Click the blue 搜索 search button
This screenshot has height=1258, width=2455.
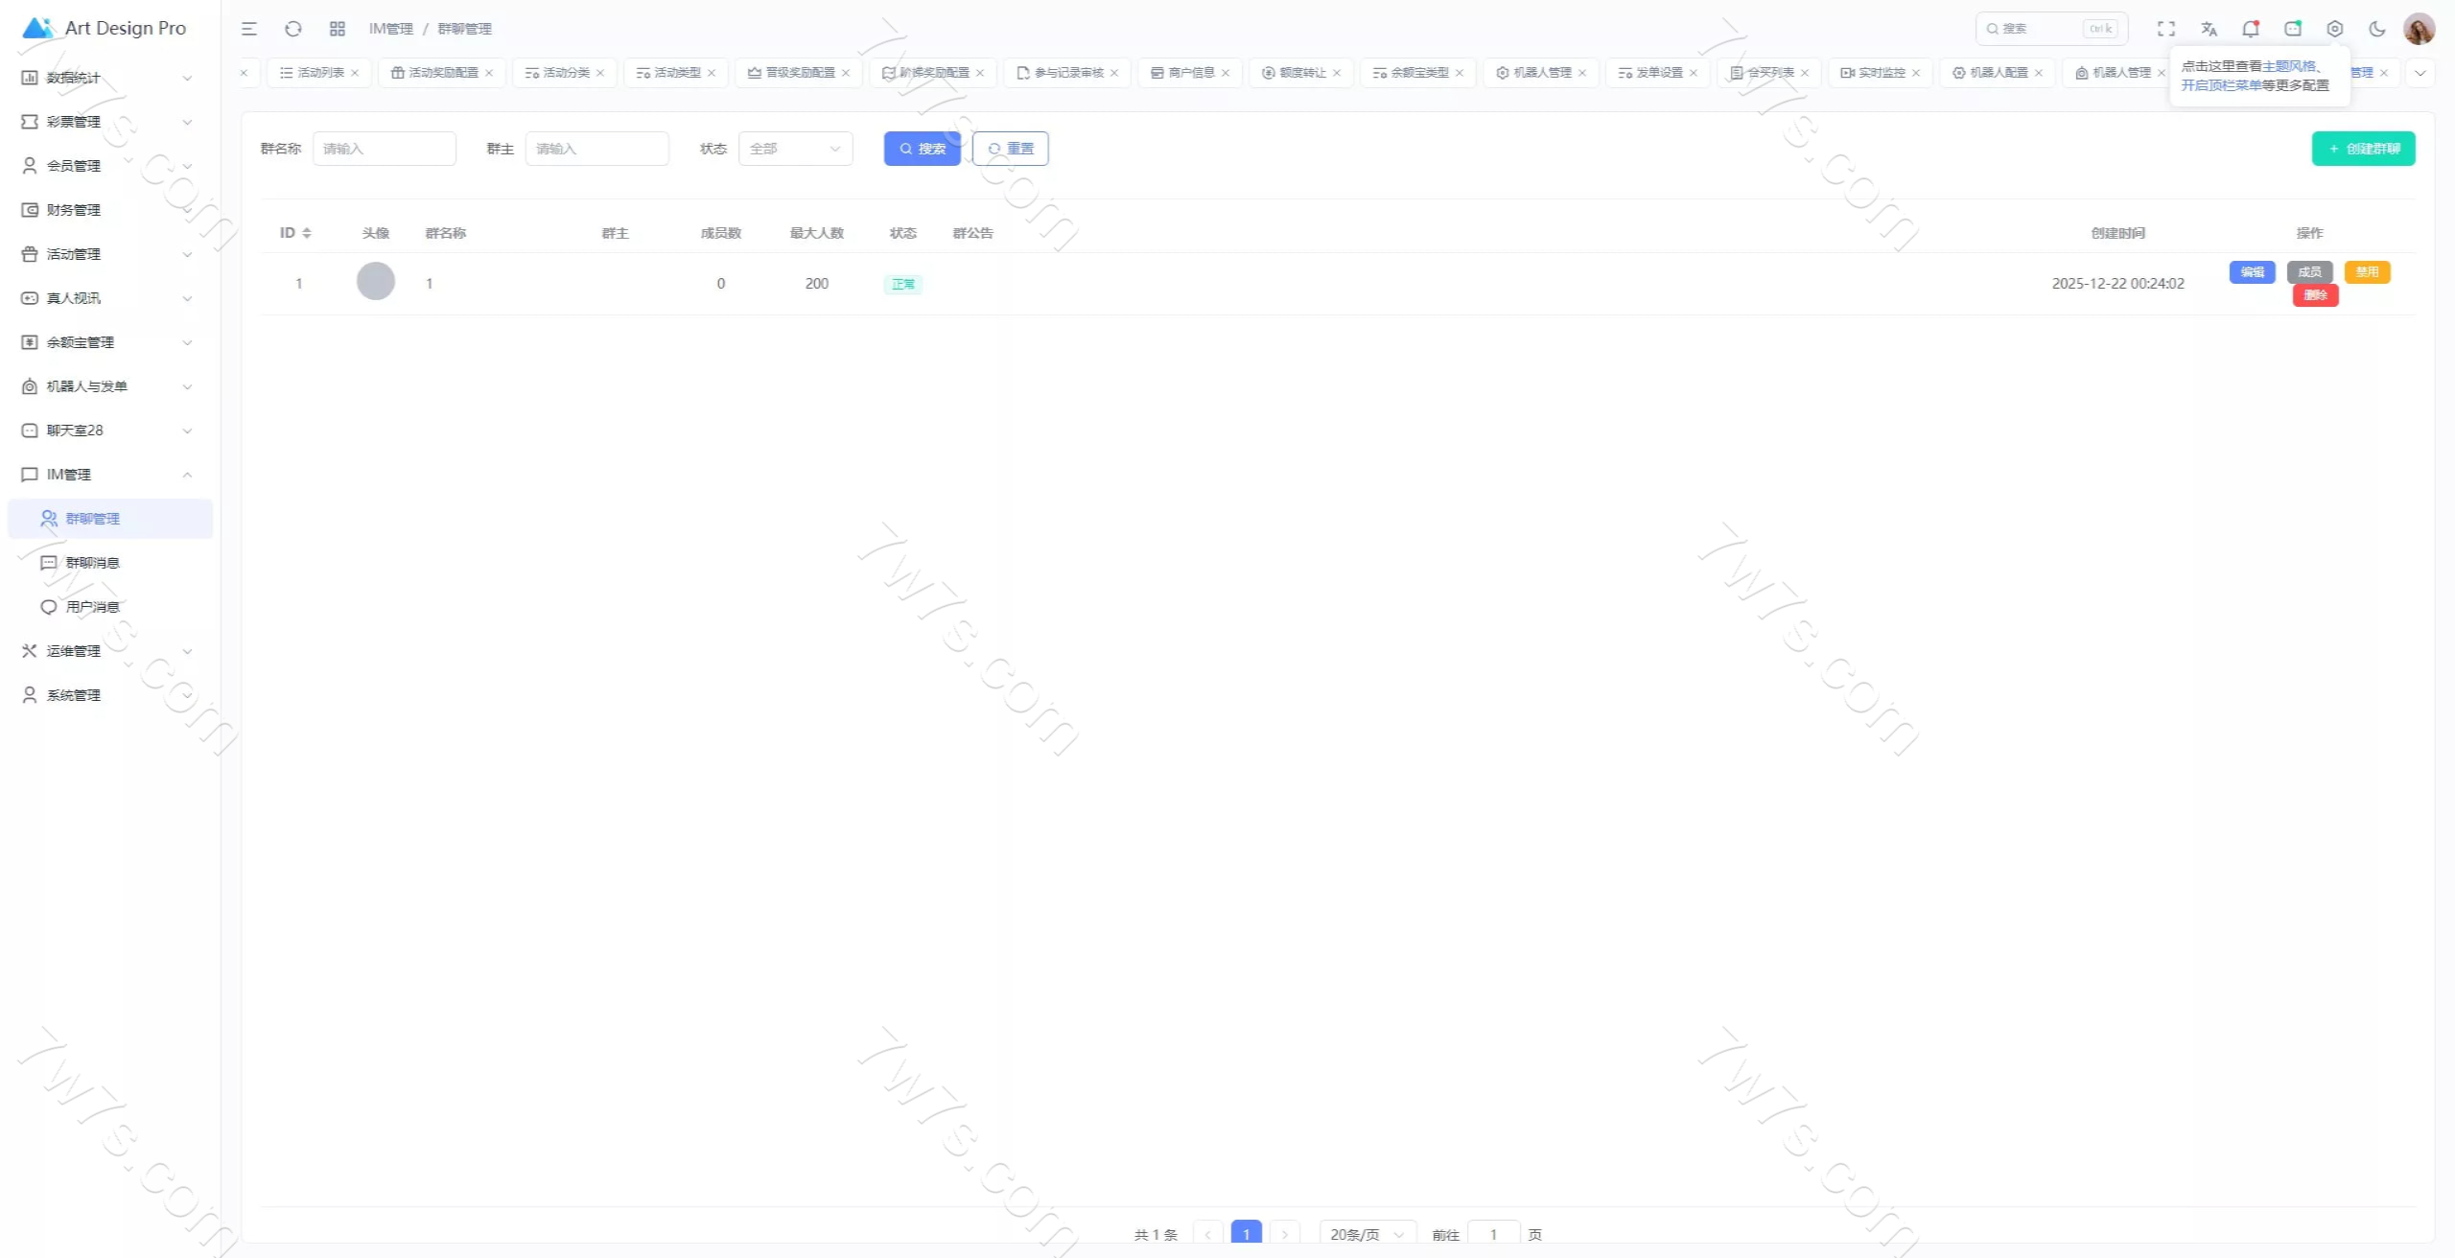click(922, 149)
